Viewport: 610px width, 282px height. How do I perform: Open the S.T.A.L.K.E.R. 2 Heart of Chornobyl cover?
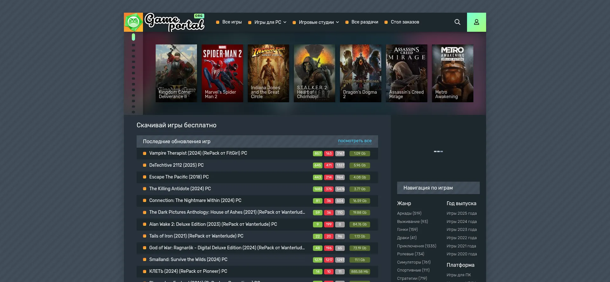pyautogui.click(x=315, y=73)
